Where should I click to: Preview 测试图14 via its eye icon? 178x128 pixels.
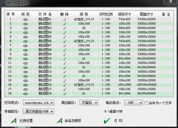pos(26,76)
